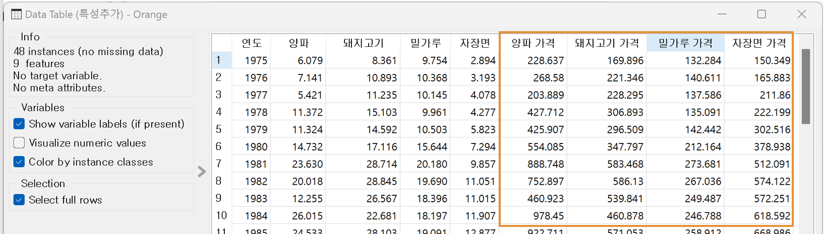Click the 밀가루 가격 column header
The height and width of the screenshot is (234, 824).
tap(685, 43)
